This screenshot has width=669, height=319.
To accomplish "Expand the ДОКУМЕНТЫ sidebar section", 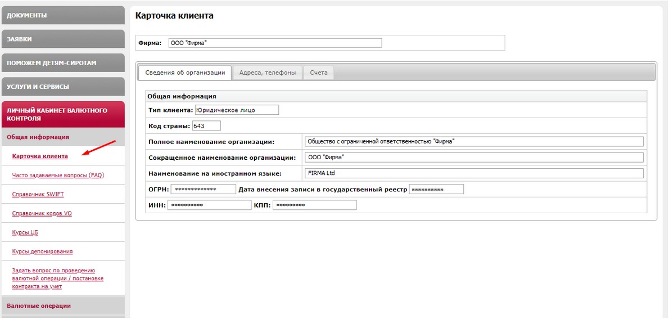I will tap(62, 15).
